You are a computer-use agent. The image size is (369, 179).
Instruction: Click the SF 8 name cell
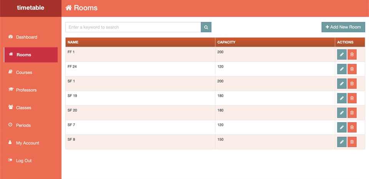point(140,142)
